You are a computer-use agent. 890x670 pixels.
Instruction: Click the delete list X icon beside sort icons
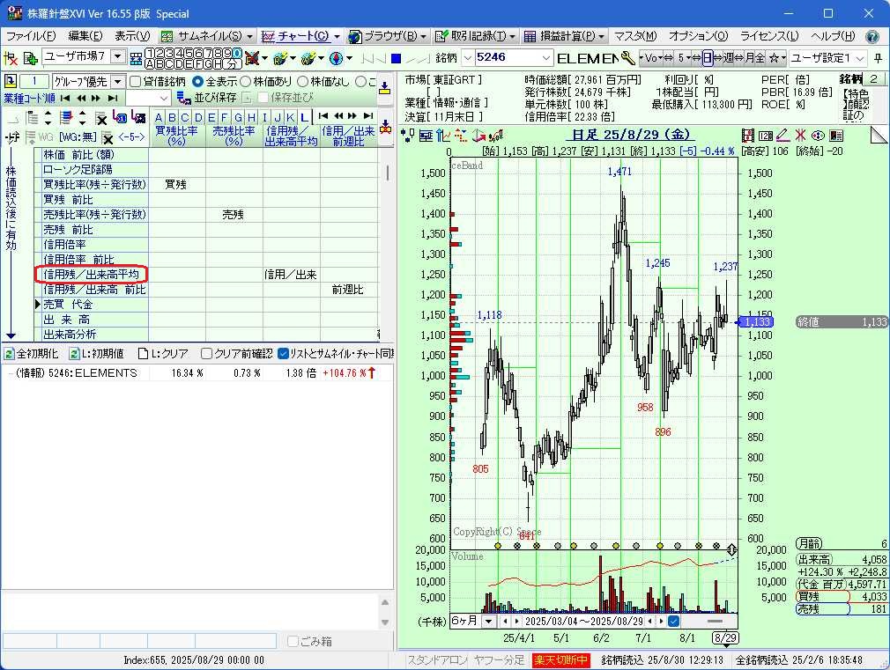click(x=101, y=119)
